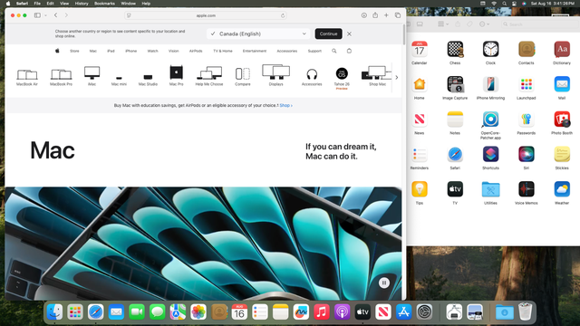Expand the Canada (English) region dropdown
The height and width of the screenshot is (326, 580).
[x=258, y=34]
